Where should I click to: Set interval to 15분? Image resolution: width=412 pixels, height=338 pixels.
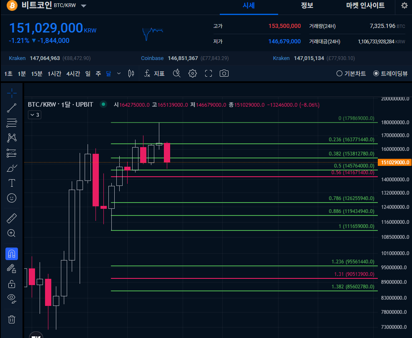[x=37, y=73]
